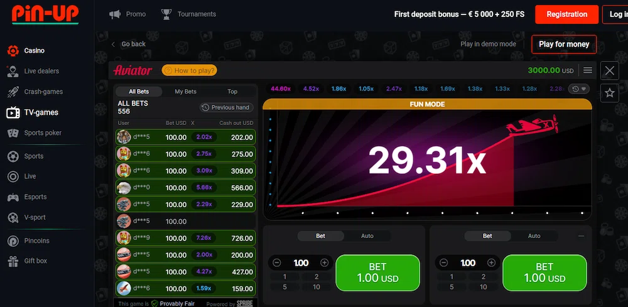
Task: Click 44.60x history multiplier
Action: tap(281, 89)
